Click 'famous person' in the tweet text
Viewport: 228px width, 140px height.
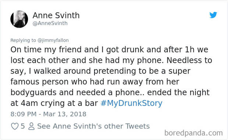coord(39,82)
